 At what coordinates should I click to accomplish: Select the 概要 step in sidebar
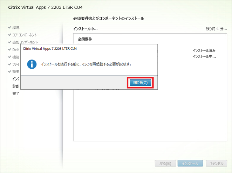[16, 71]
